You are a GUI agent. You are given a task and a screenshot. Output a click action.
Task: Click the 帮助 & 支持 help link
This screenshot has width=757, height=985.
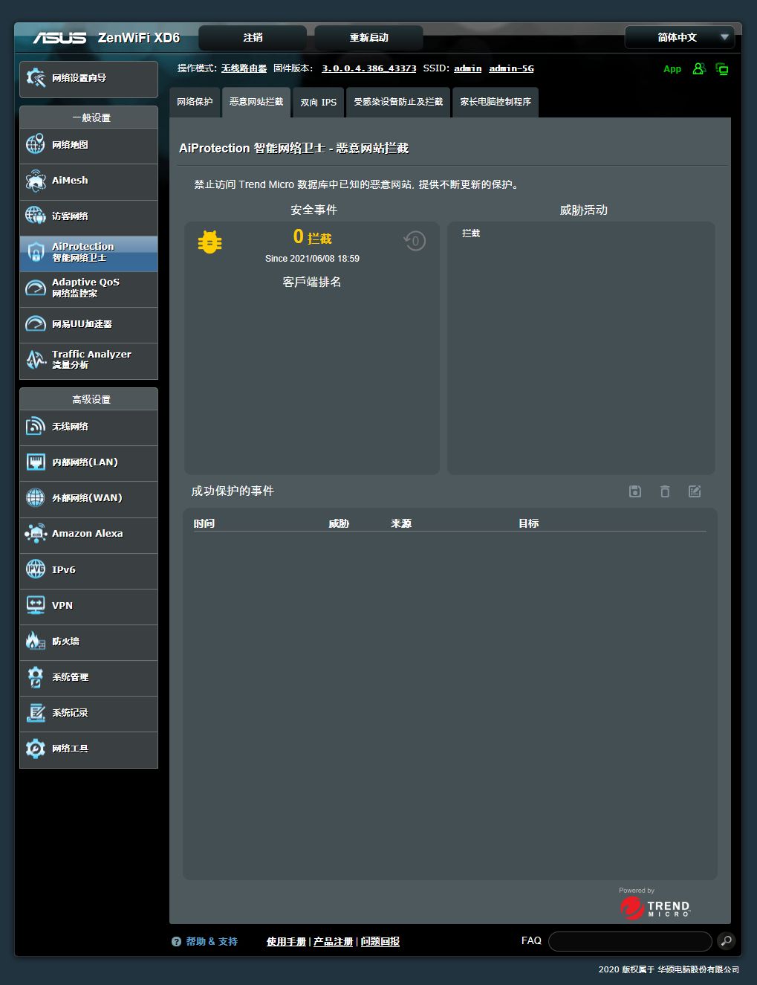tap(212, 942)
